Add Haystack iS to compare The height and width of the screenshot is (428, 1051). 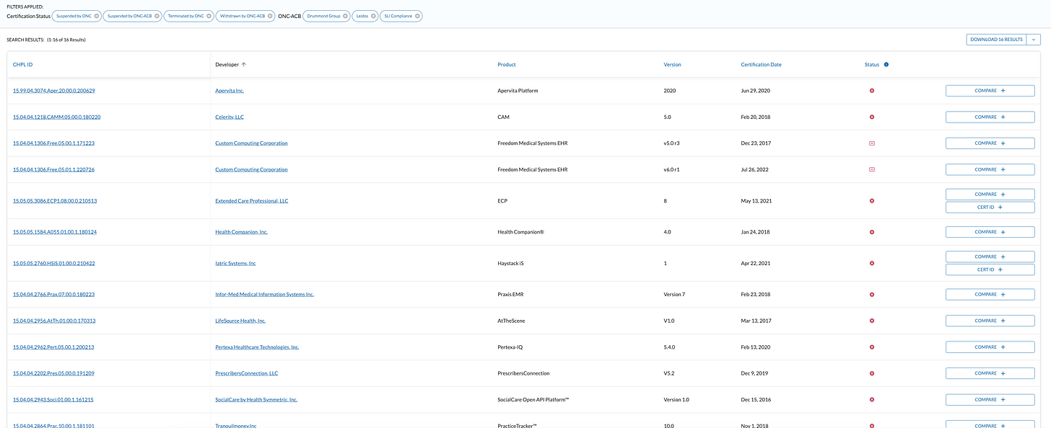click(990, 257)
